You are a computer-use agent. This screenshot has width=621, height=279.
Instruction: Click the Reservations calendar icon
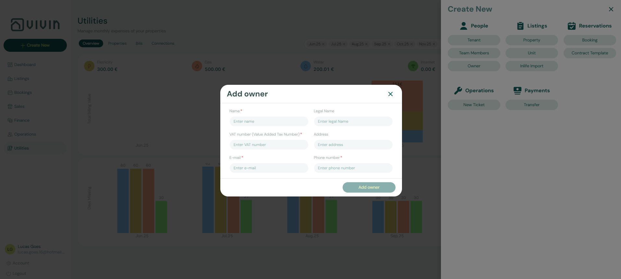coord(571,26)
